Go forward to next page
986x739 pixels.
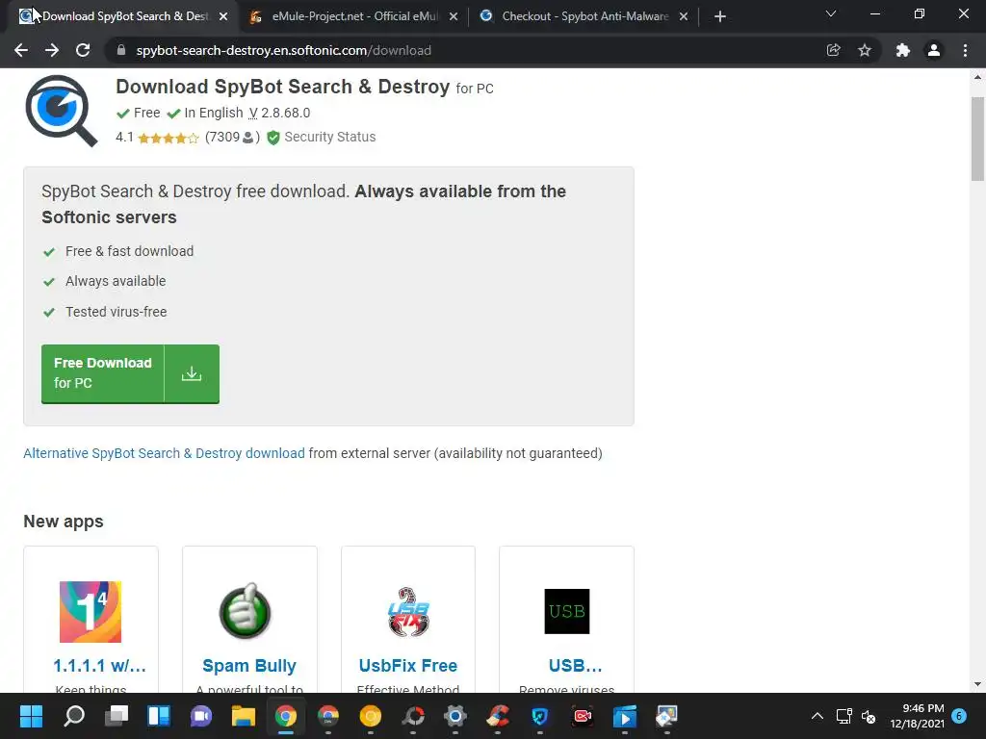tap(52, 50)
